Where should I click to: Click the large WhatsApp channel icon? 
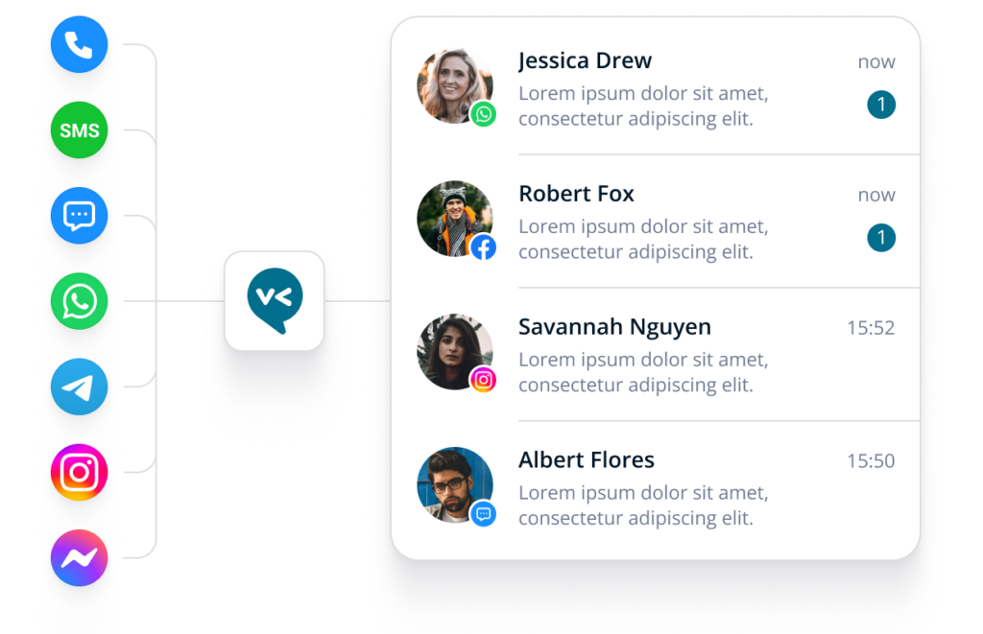pyautogui.click(x=79, y=301)
